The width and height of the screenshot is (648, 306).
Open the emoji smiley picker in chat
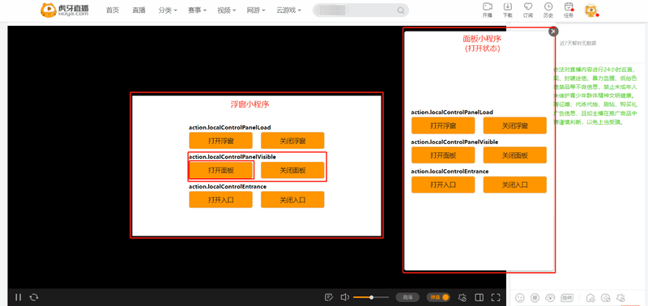520,297
